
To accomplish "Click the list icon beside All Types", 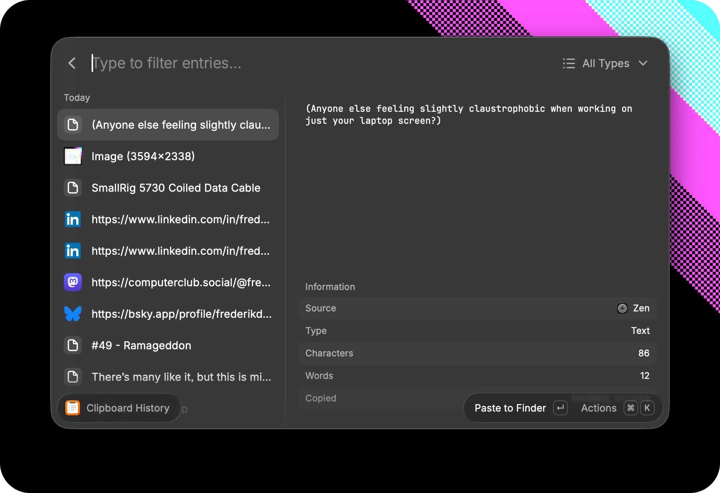I will click(569, 63).
